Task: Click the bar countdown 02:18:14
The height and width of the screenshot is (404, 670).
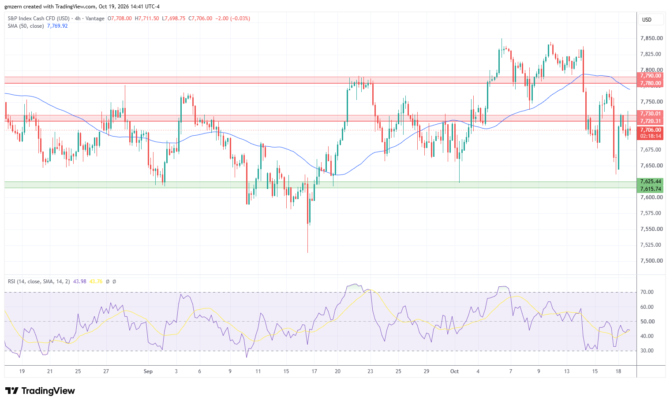Action: 651,137
